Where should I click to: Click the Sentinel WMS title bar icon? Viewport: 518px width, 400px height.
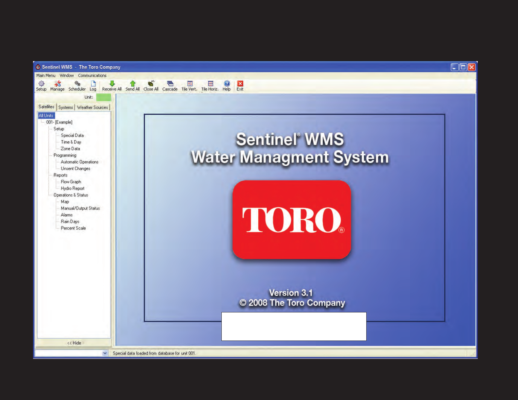[38, 67]
